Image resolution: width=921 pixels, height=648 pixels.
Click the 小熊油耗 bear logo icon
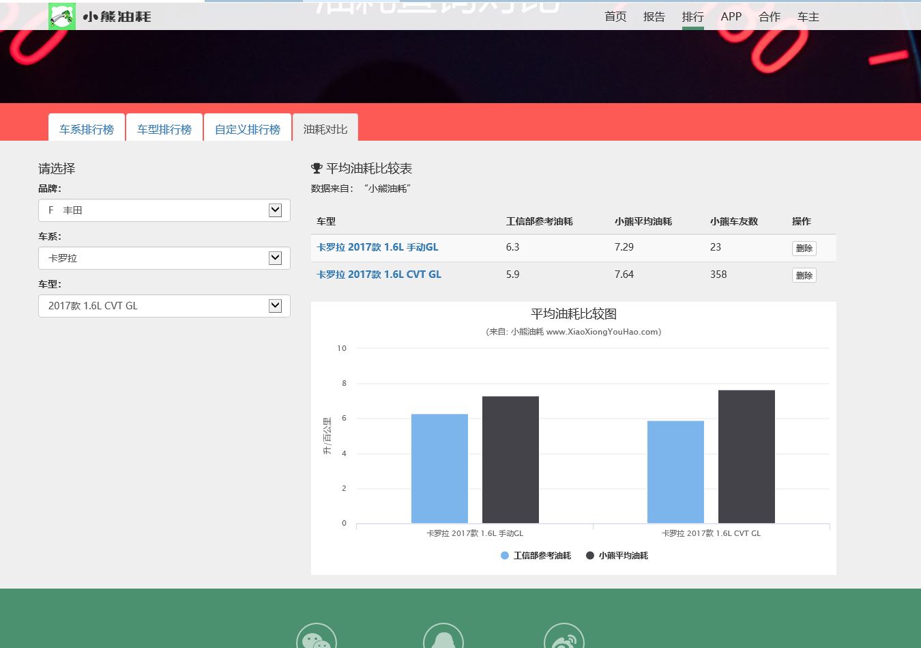tap(62, 16)
